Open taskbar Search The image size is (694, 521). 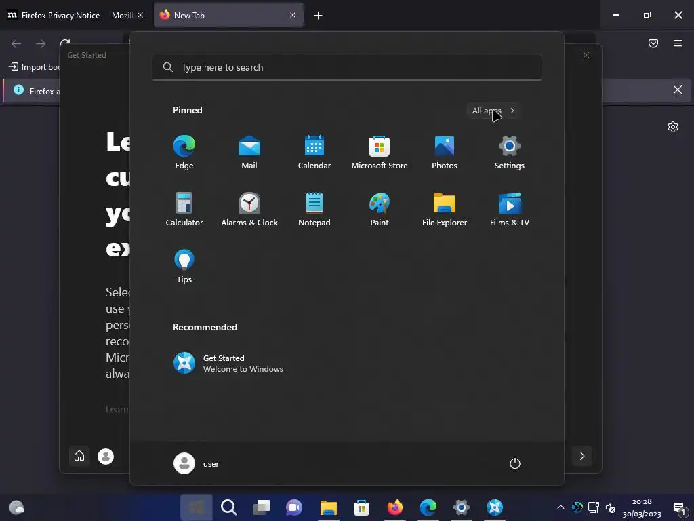[x=229, y=507]
